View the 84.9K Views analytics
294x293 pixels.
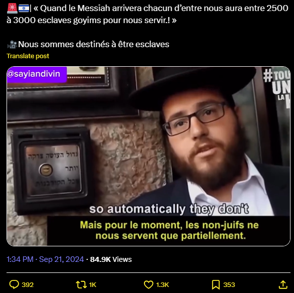(111, 259)
